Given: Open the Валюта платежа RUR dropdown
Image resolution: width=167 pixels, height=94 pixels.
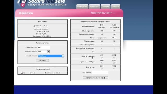Looking at the screenshot, I should [x=44, y=52].
